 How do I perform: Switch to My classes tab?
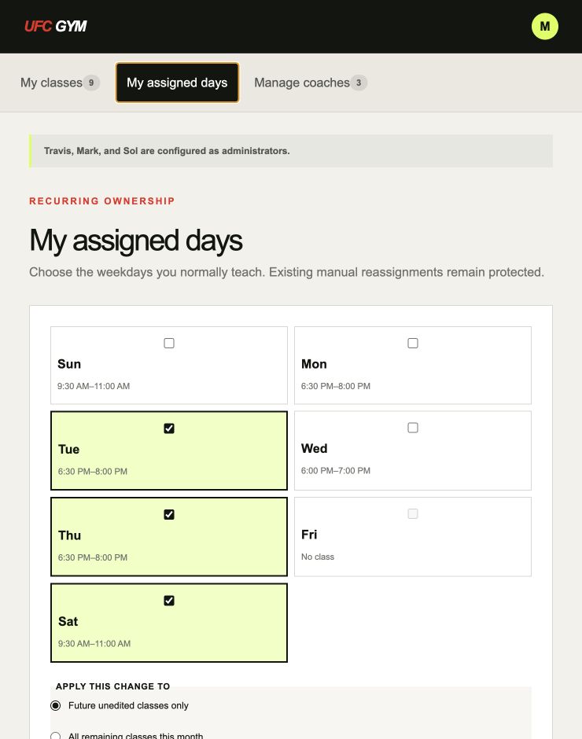pyautogui.click(x=60, y=83)
